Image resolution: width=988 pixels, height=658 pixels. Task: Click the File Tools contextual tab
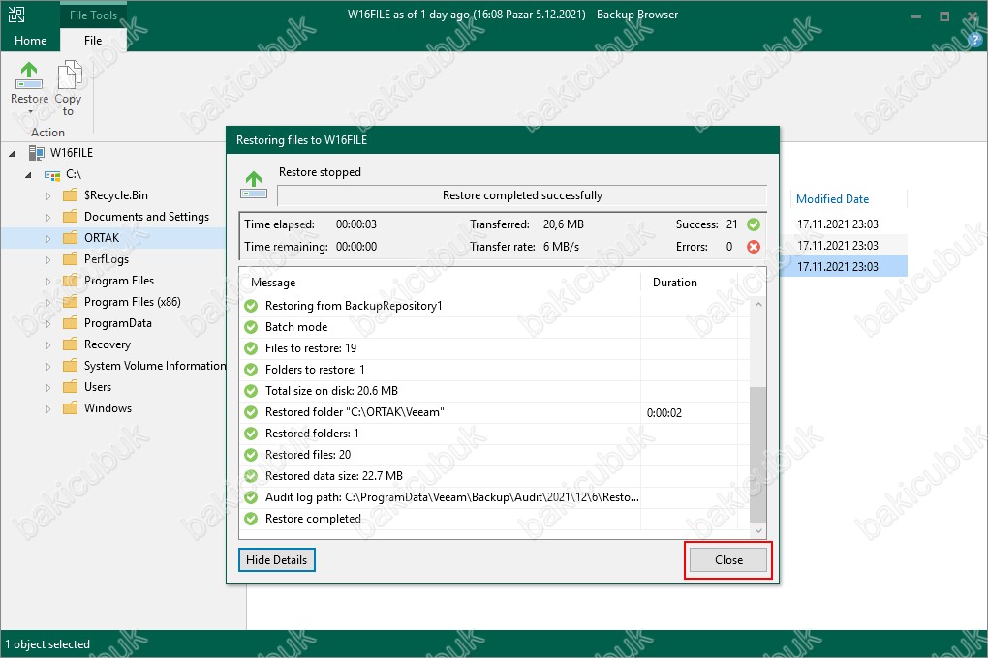(93, 15)
